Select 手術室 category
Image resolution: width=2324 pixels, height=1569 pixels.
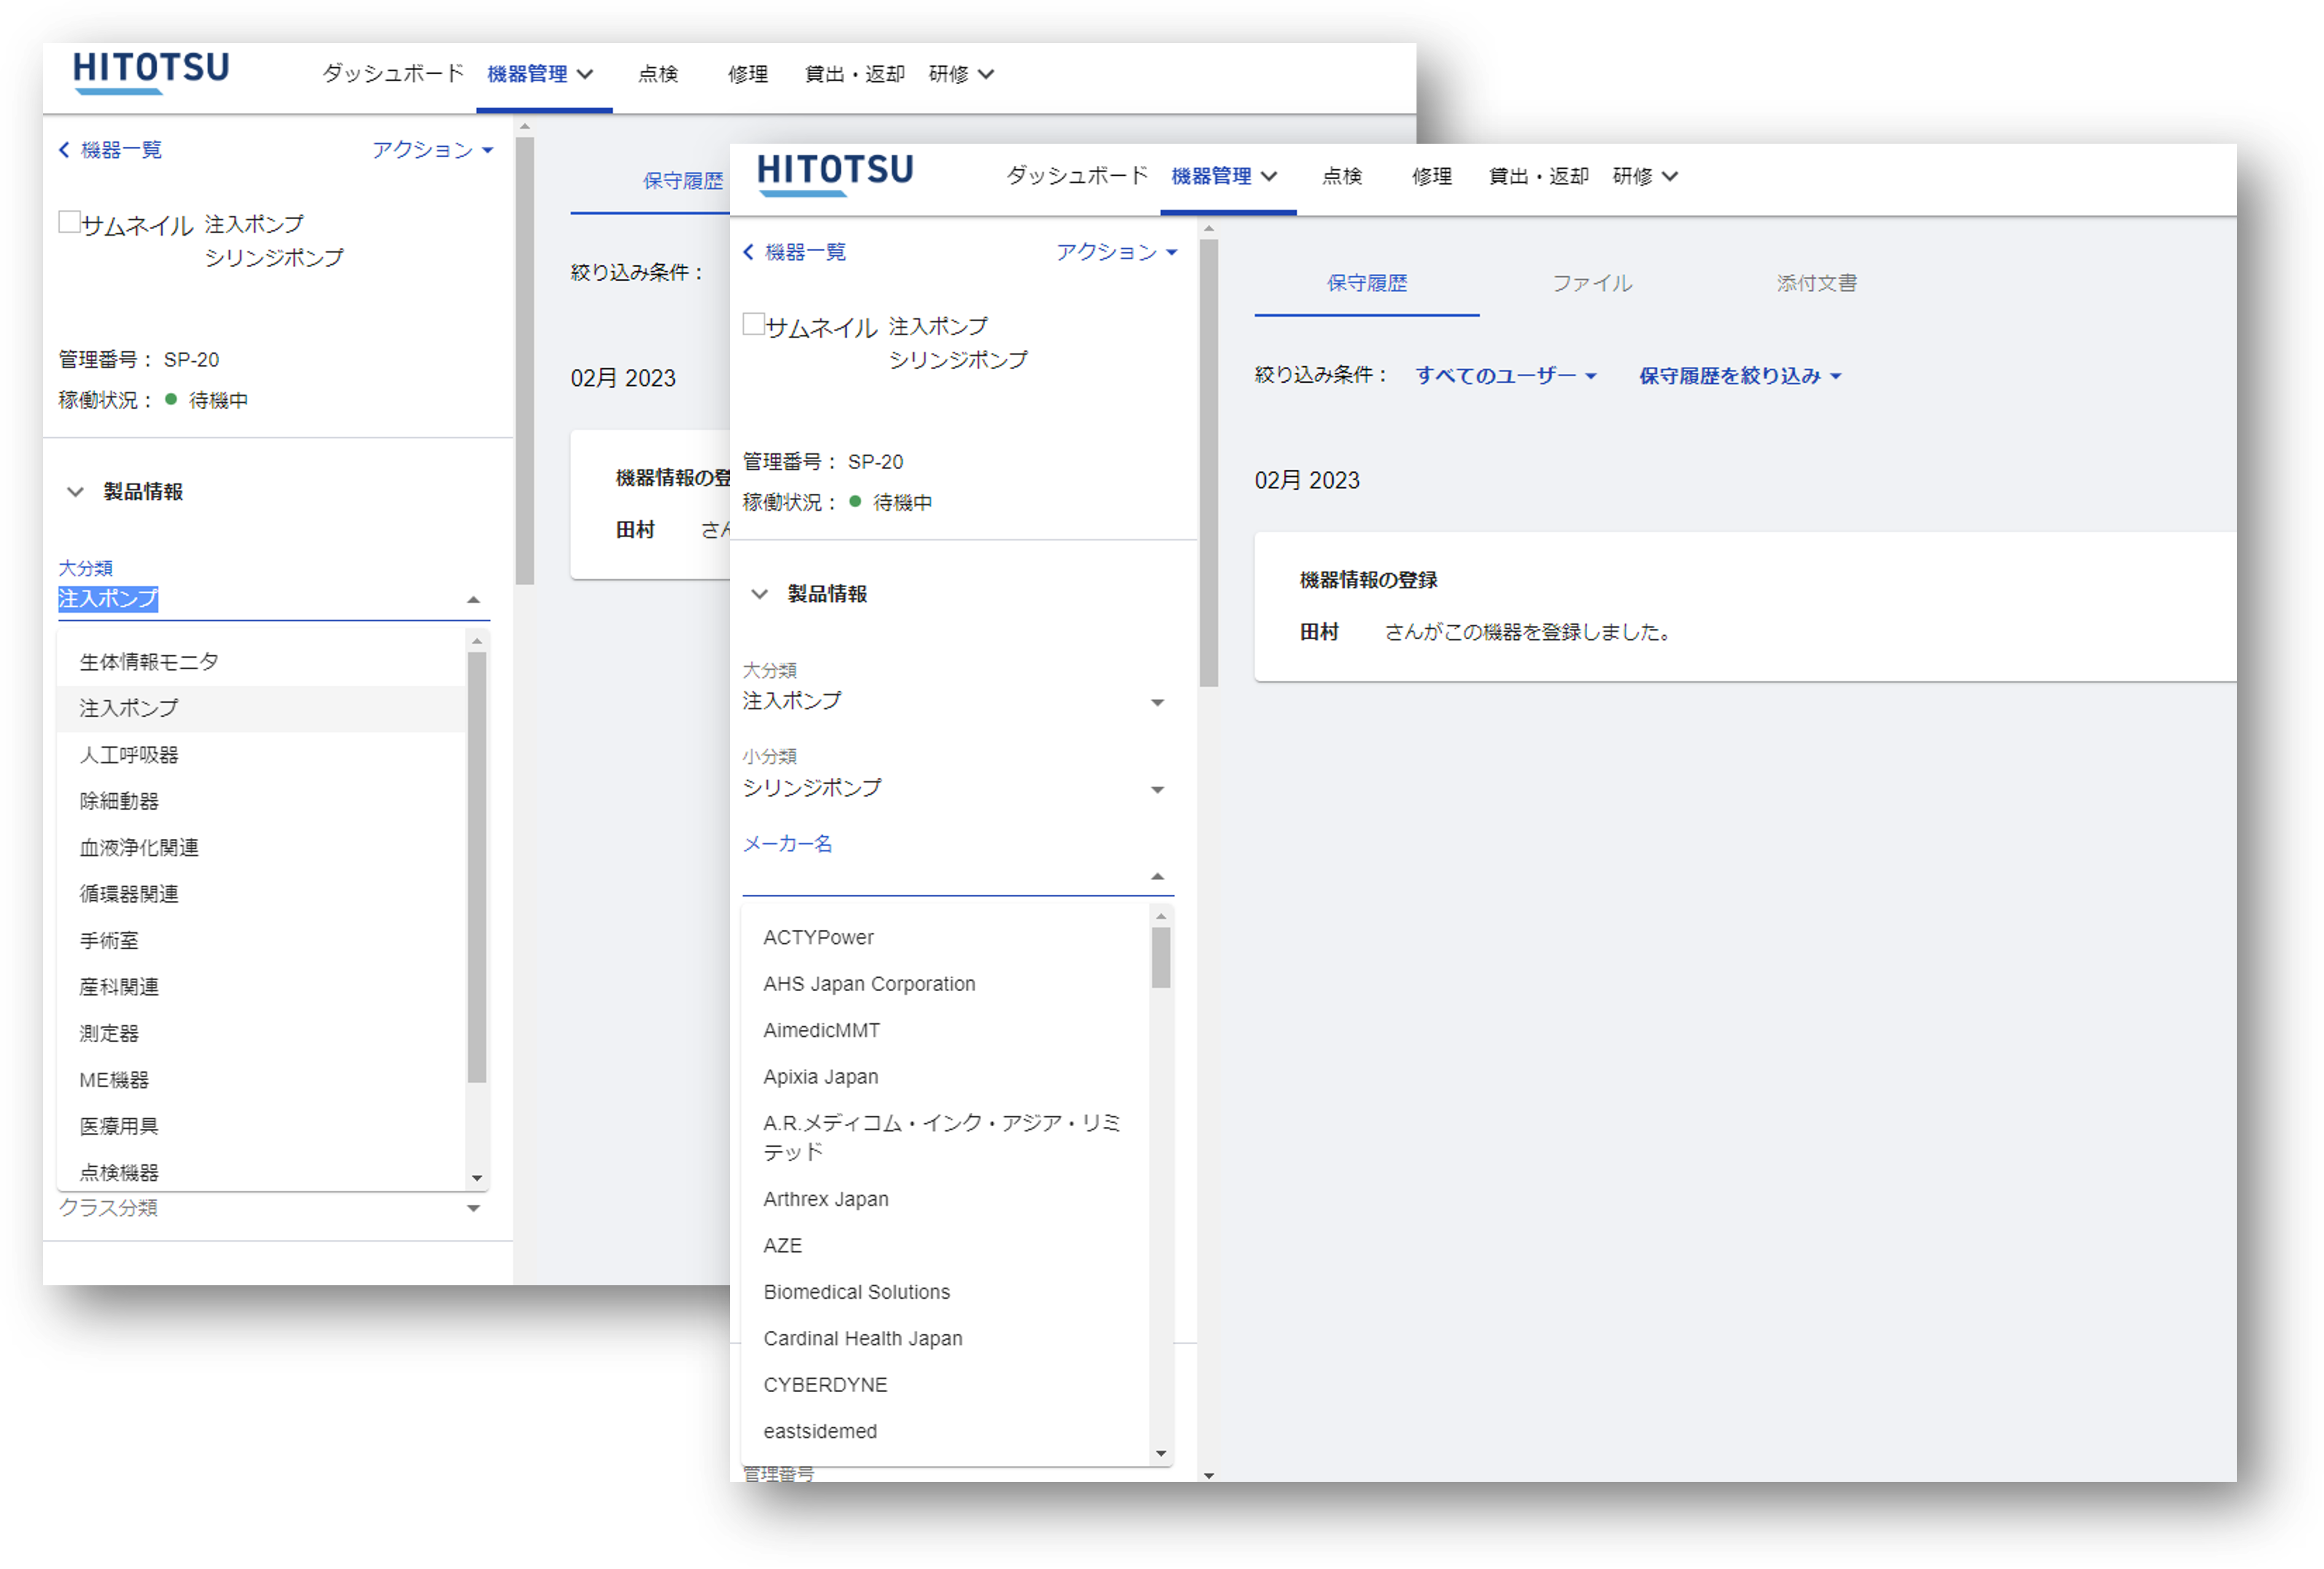pyautogui.click(x=262, y=941)
